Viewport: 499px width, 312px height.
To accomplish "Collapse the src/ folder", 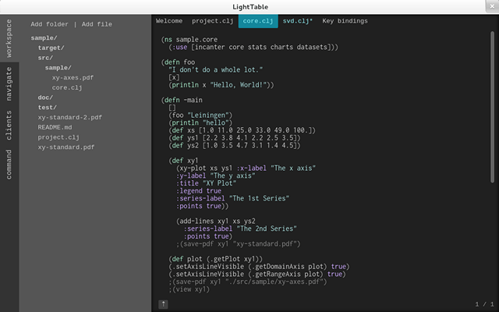I will tap(46, 58).
